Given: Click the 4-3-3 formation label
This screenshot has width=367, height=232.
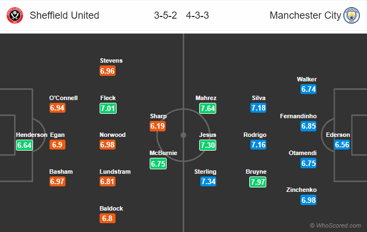Looking at the screenshot, I should [198, 15].
